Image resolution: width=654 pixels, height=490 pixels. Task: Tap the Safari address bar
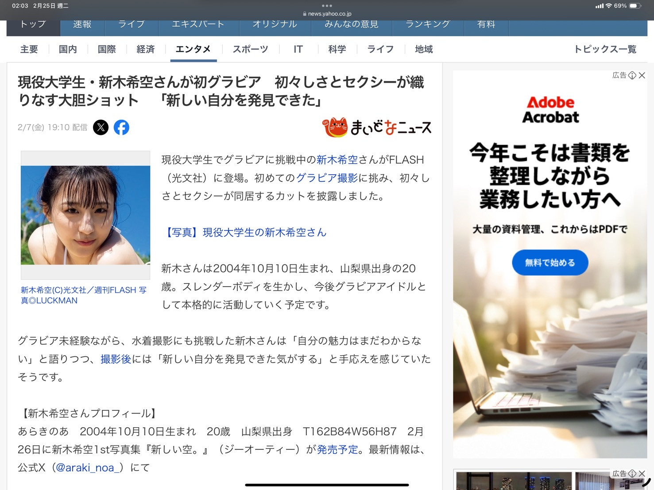(x=327, y=13)
